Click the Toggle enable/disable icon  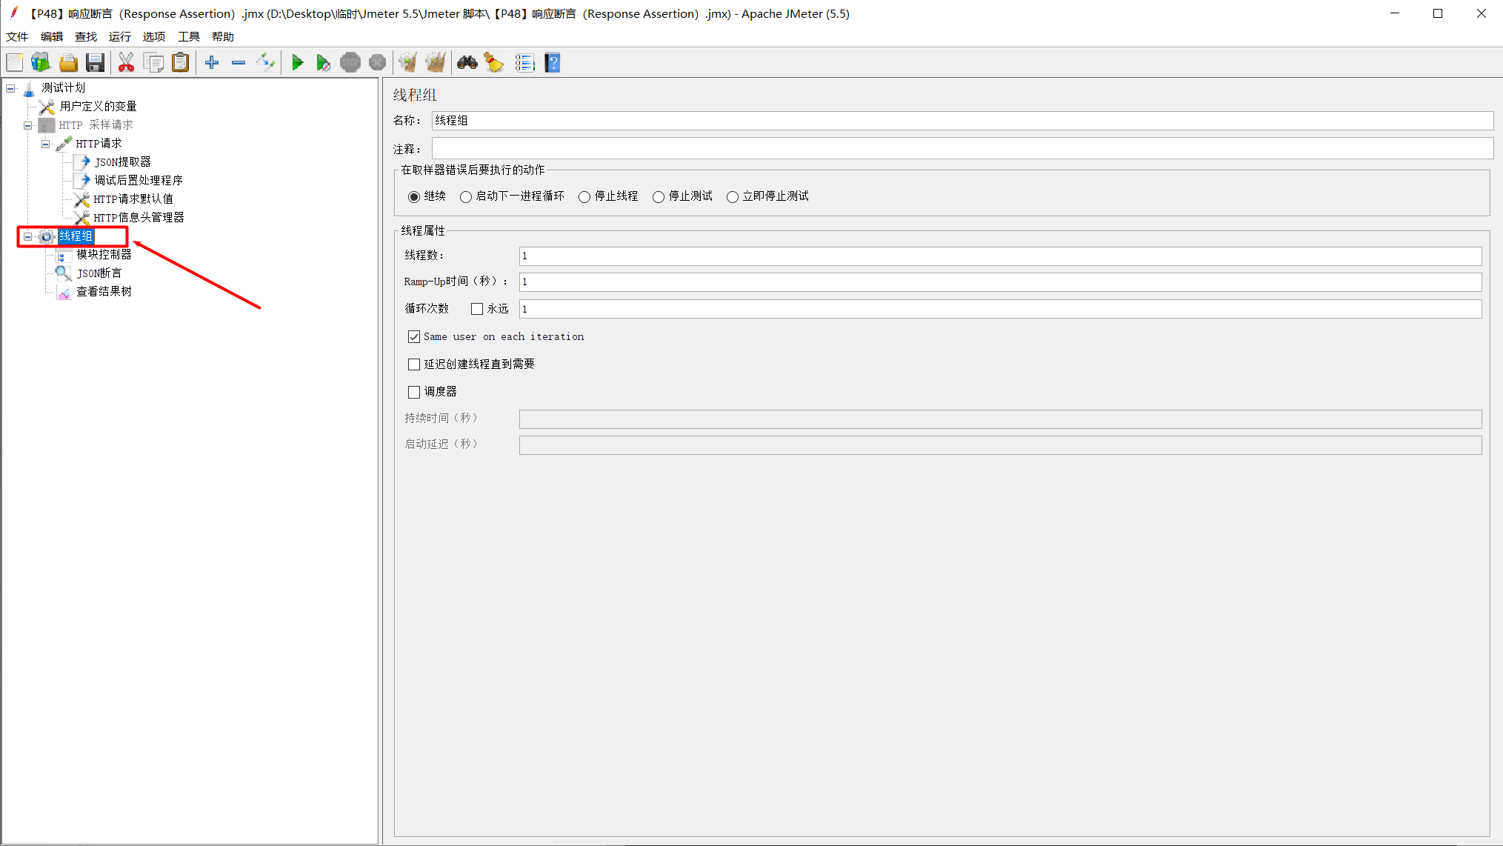click(x=265, y=63)
